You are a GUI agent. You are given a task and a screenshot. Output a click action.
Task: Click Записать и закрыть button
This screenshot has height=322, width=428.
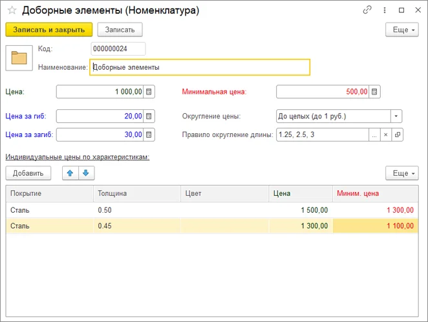[x=49, y=30]
